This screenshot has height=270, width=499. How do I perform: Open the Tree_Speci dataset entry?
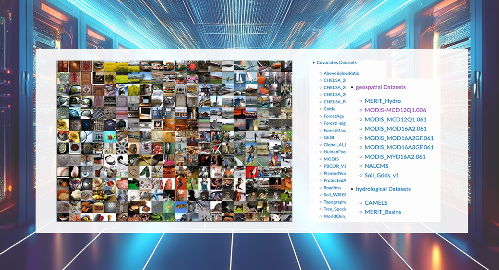click(334, 209)
